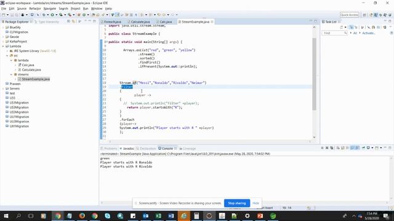Click Collapse All icon in Package Explorer
Image resolution: width=394 pixels, height=221 pixels.
(68, 21)
